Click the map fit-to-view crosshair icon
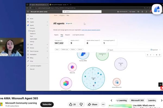Image resolution: width=163 pixels, height=108 pixels. 148,55
